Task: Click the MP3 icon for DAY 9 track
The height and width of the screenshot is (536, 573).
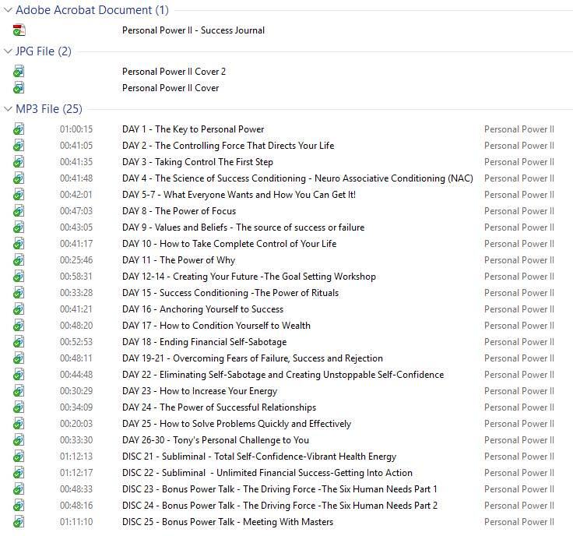Action: pyautogui.click(x=19, y=227)
